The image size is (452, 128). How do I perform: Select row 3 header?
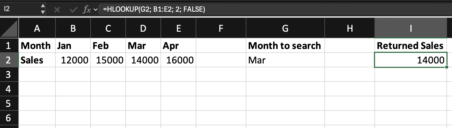point(8,75)
